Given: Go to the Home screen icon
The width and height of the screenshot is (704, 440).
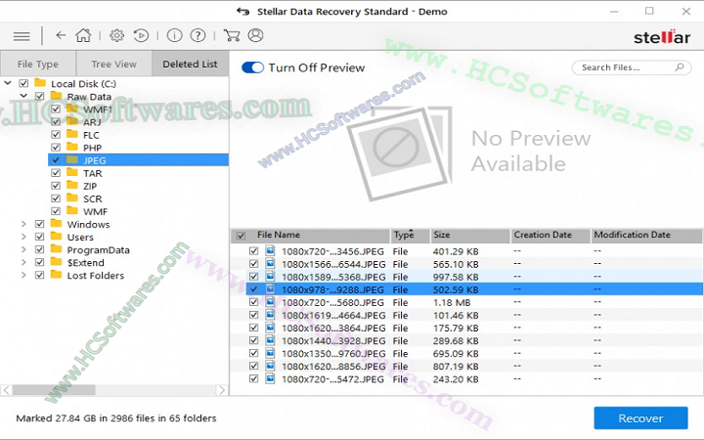Looking at the screenshot, I should pyautogui.click(x=84, y=35).
